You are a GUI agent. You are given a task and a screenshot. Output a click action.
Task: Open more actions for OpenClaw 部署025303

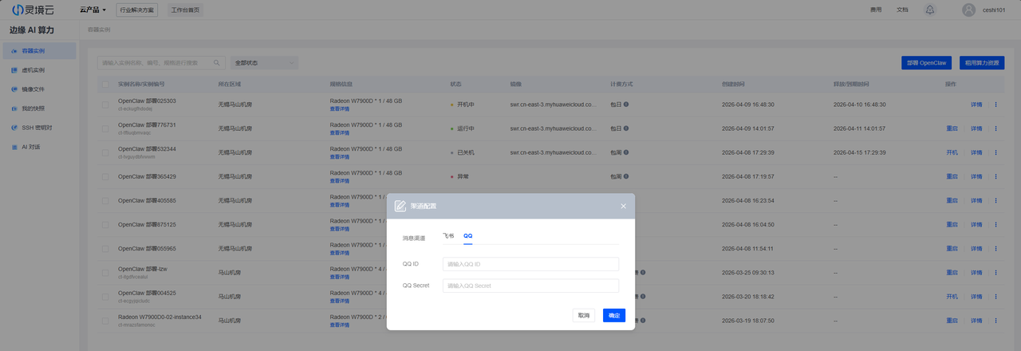pos(995,105)
